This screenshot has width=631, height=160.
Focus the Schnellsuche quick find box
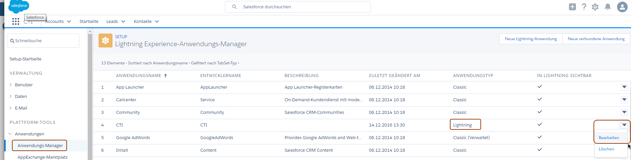coord(43,40)
